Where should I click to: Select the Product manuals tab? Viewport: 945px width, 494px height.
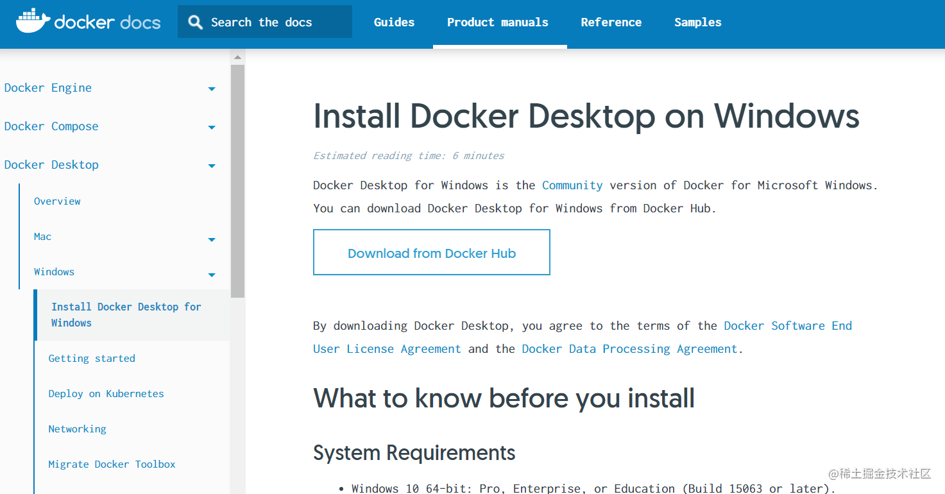[497, 22]
